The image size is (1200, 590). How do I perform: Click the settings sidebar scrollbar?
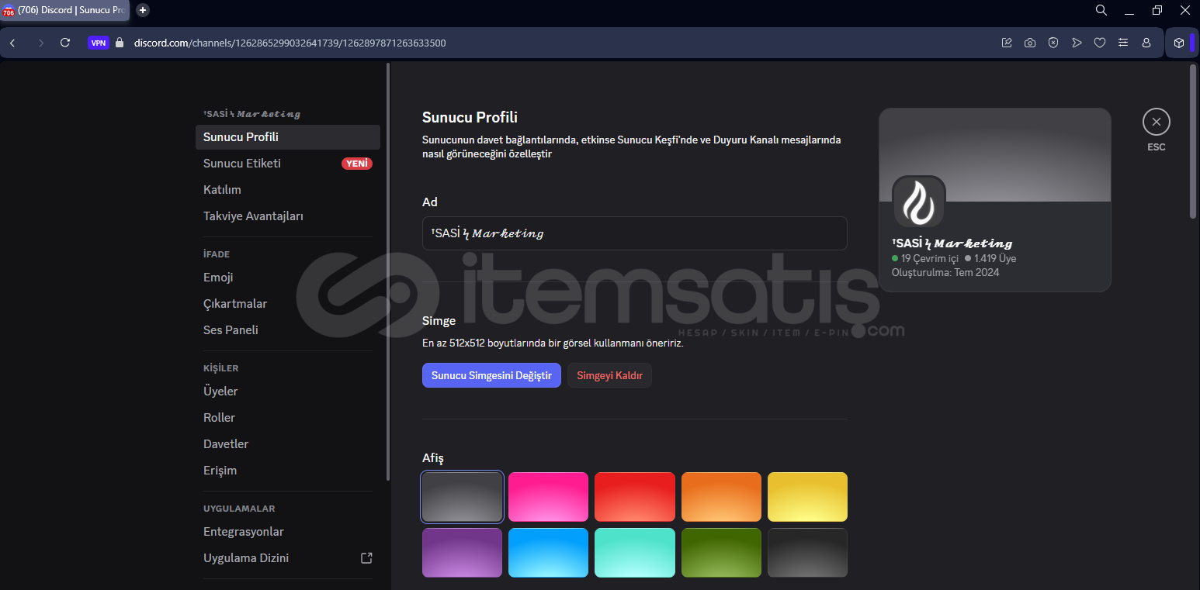click(388, 271)
